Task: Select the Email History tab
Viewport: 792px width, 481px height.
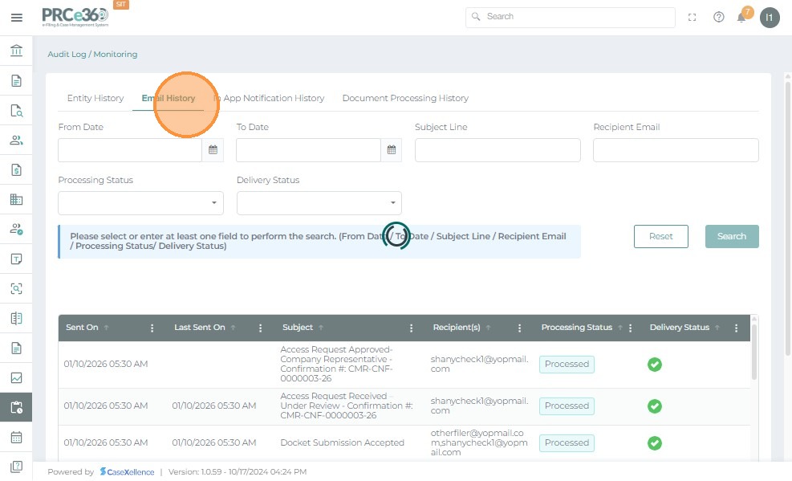Action: coord(169,98)
